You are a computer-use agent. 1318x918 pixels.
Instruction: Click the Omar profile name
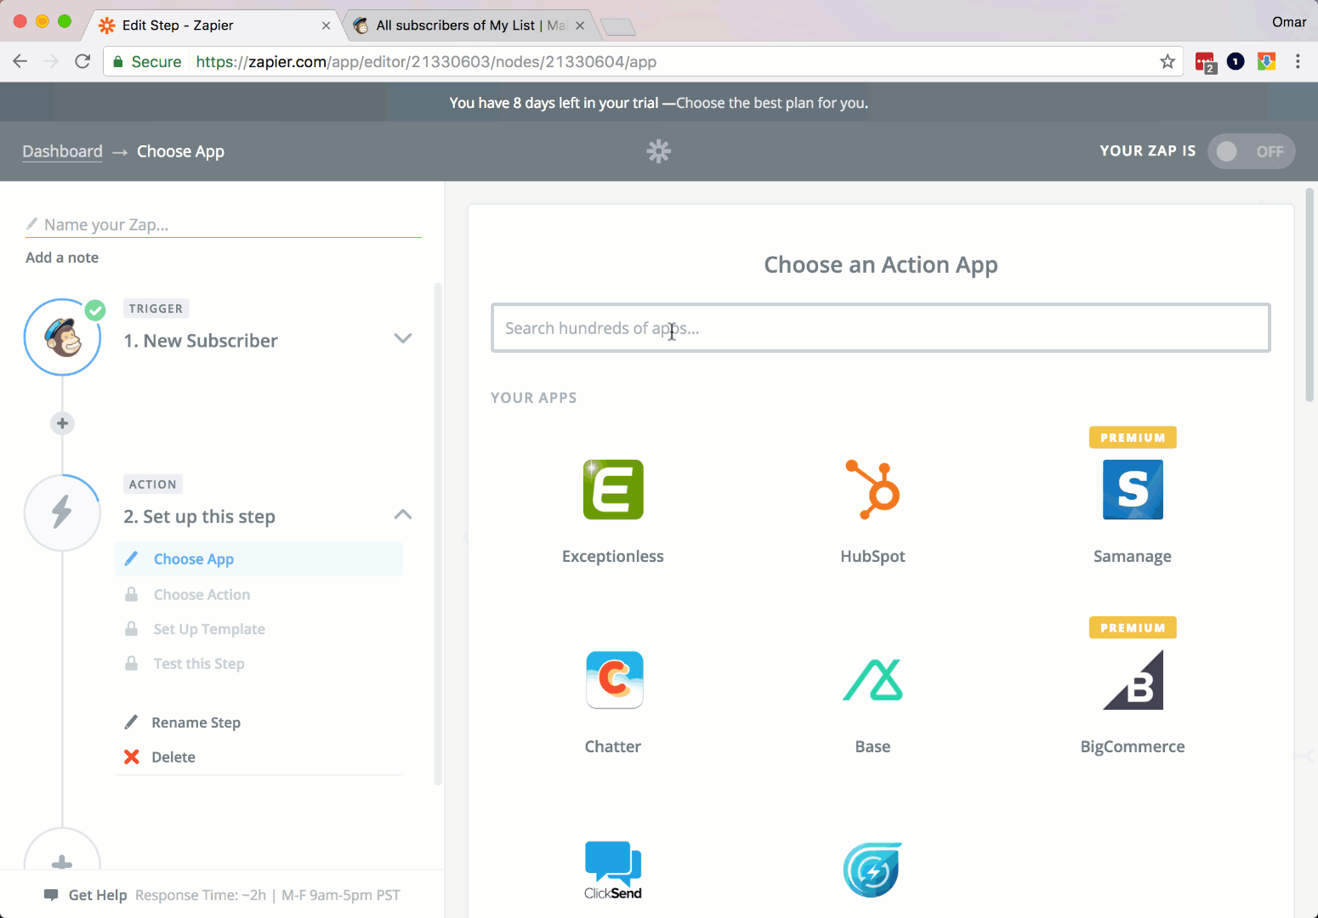(x=1289, y=22)
